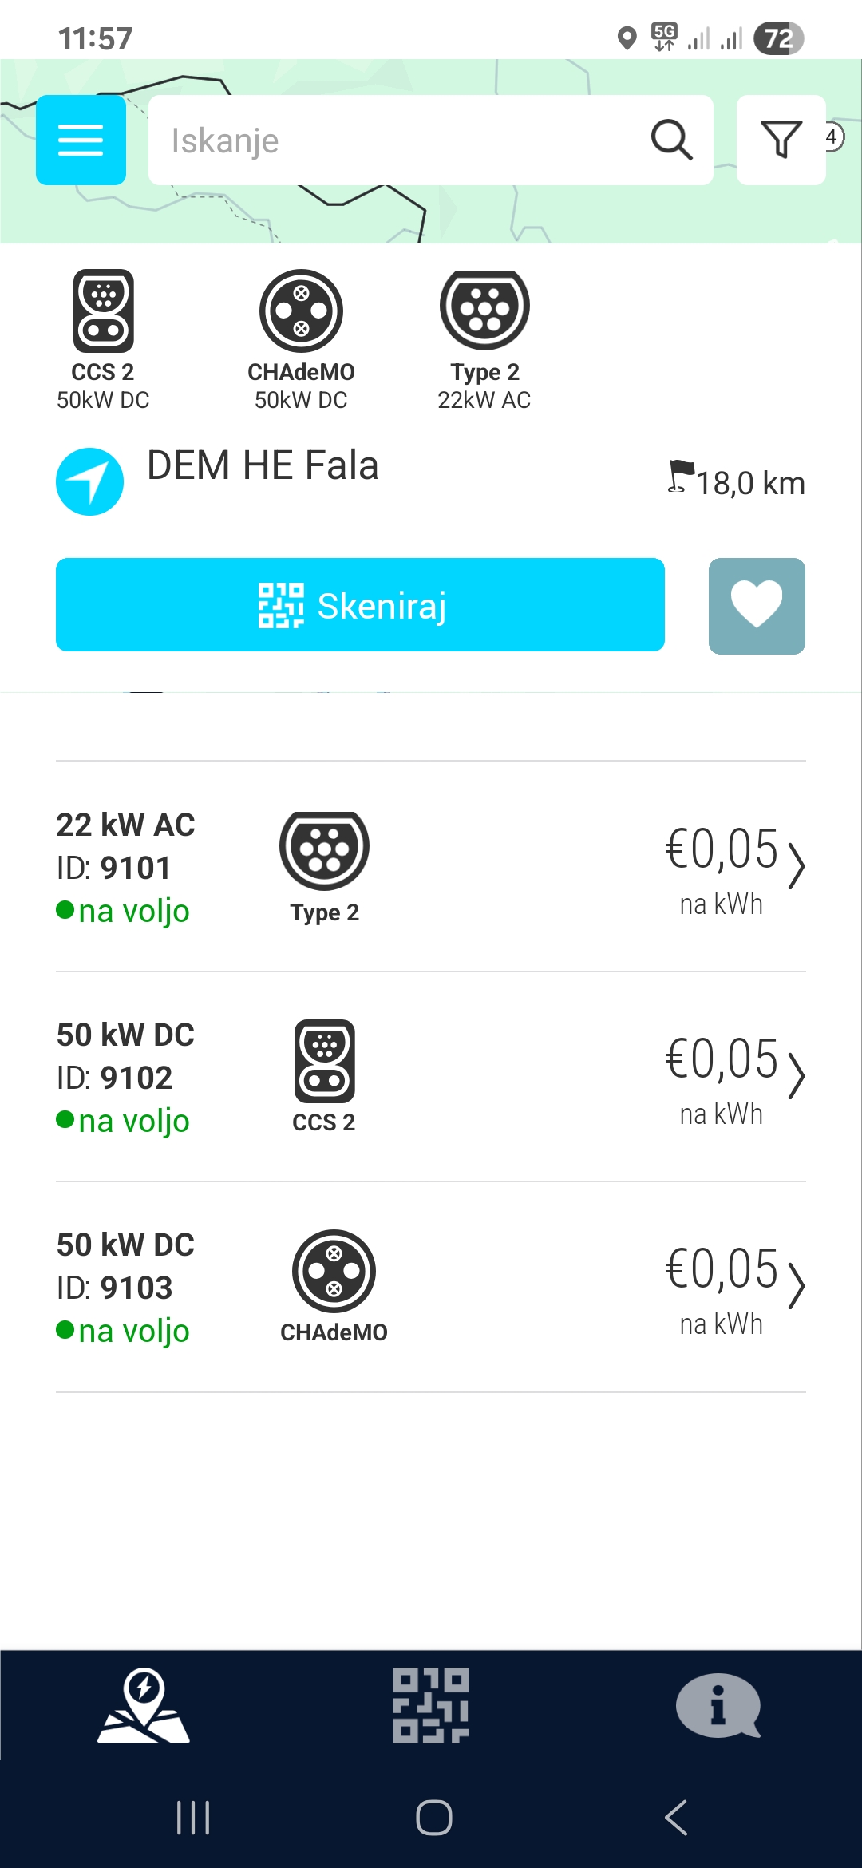Open the filter funnel options
This screenshot has height=1868, width=862.
click(781, 140)
